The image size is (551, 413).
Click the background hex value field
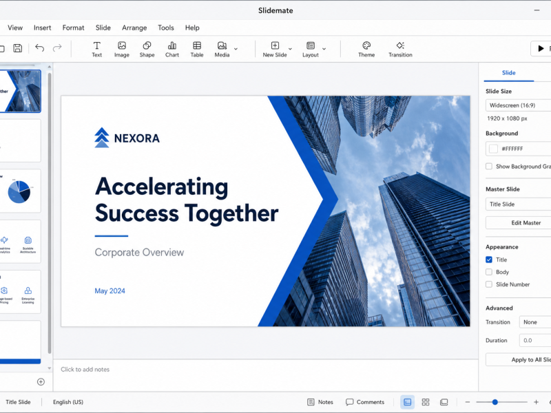point(519,149)
